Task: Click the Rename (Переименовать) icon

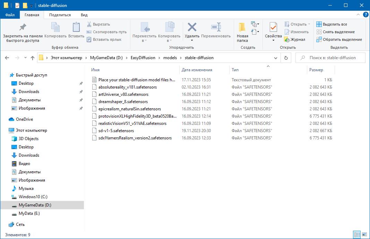Action: (x=216, y=27)
